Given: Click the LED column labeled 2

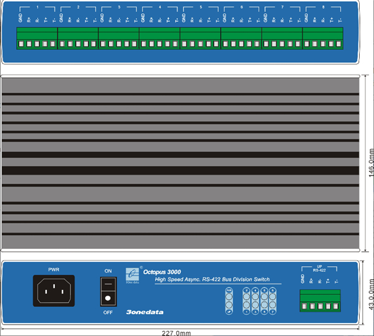Looking at the screenshot, I should tap(247, 301).
